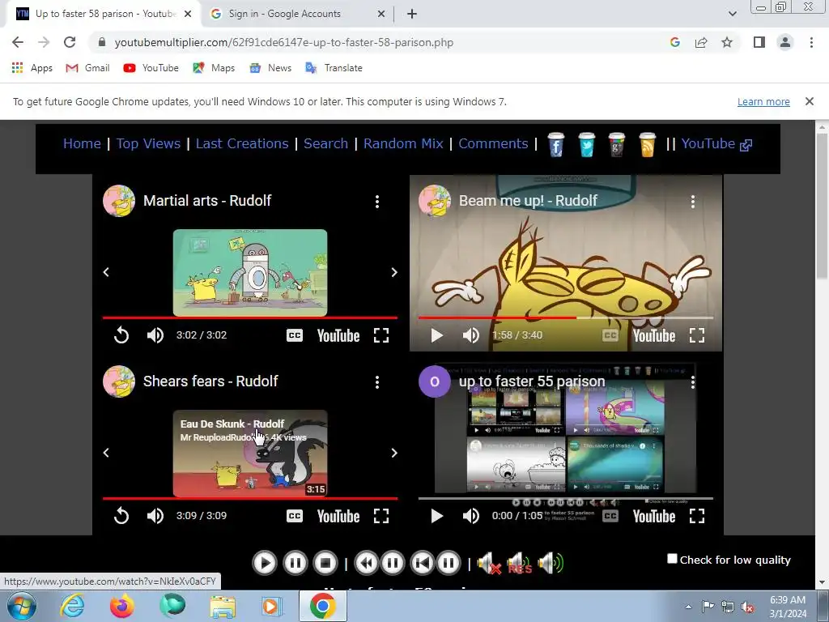Mute the up to faster 55 parison video

(471, 516)
